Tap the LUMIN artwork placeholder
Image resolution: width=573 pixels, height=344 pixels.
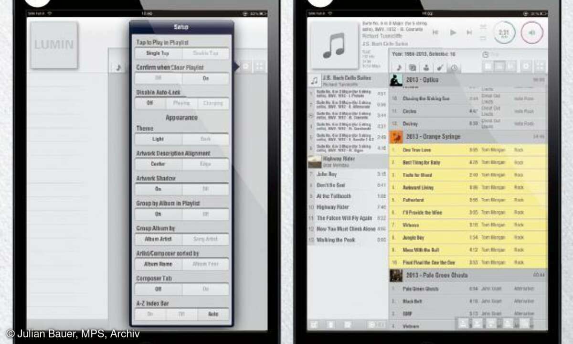point(54,45)
